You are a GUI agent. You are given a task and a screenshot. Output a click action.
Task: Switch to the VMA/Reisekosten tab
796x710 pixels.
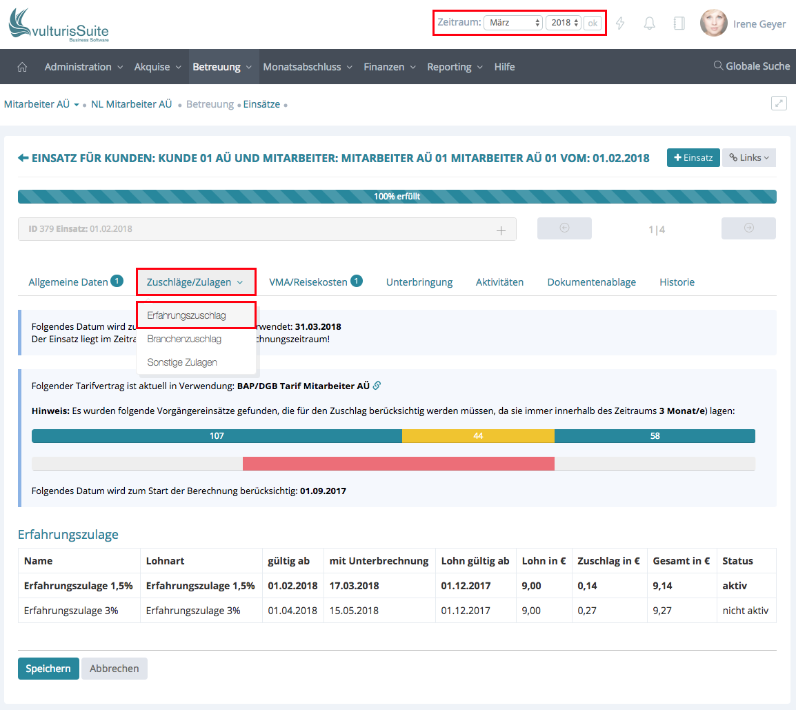(x=308, y=282)
